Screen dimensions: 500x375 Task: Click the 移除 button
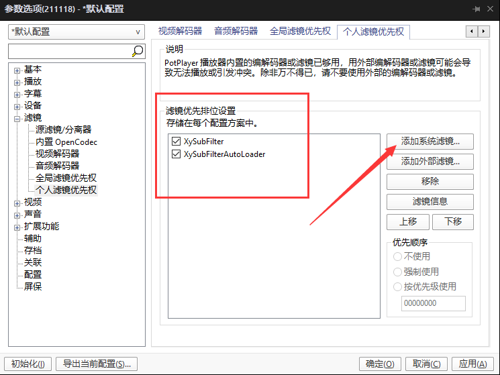[430, 181]
